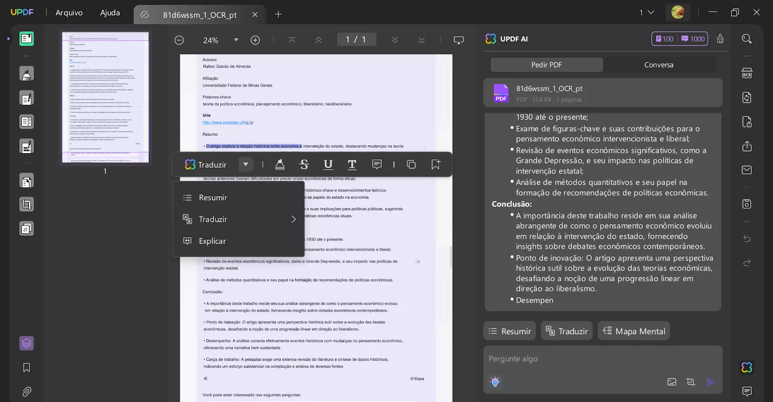
Task: Toggle presentation mode icon
Action: 458,40
